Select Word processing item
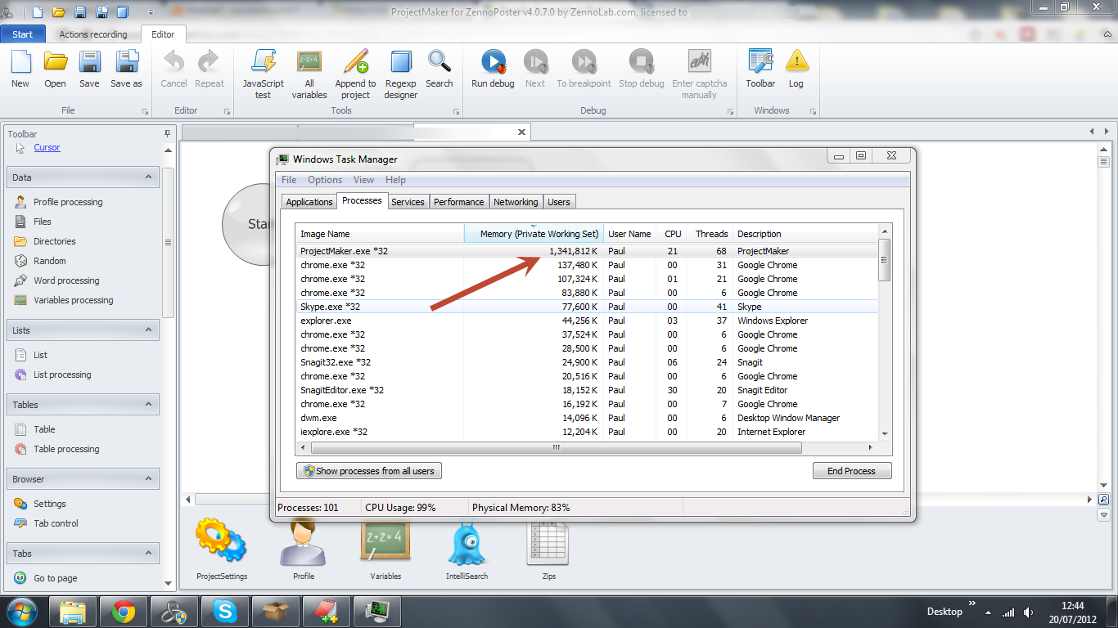This screenshot has width=1118, height=628. coord(66,280)
